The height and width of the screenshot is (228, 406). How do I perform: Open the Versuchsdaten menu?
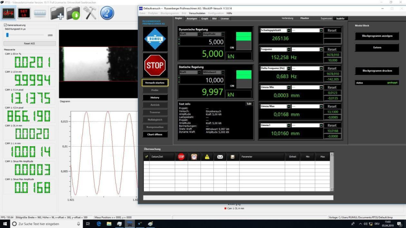(x=197, y=13)
